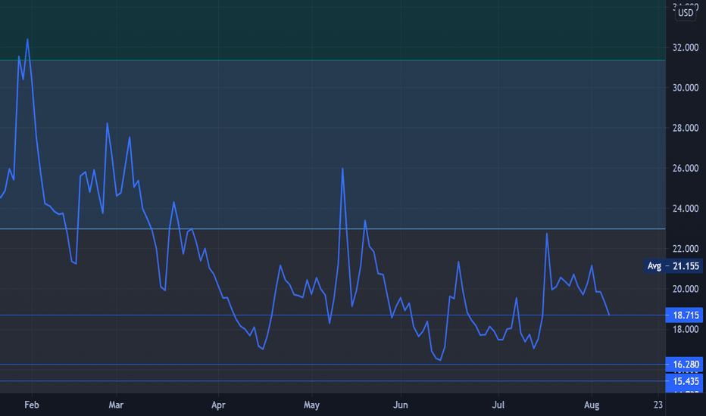Click the 32.000 price axis value
706x416 pixels.
686,48
